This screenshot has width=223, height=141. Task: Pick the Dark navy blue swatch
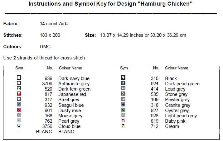click(19, 78)
